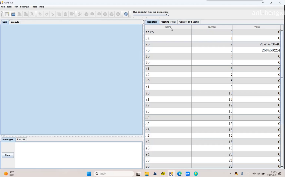Click the run speed slider handle
285x177 pixels.
168,15
